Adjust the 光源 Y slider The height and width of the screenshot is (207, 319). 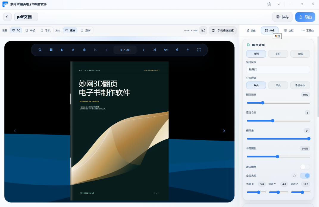278,192
